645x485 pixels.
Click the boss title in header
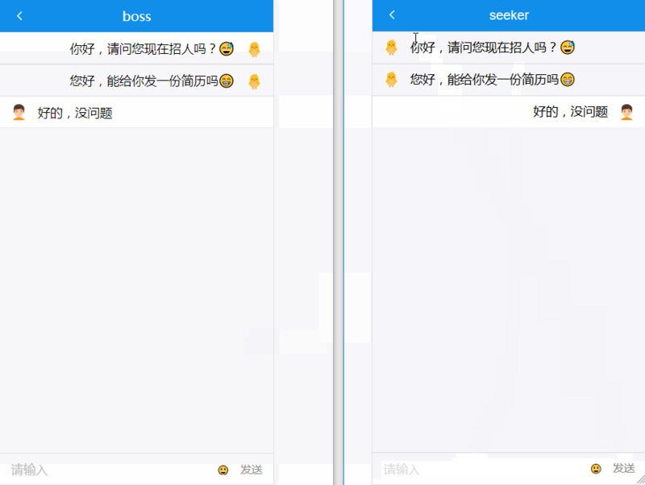(x=137, y=16)
